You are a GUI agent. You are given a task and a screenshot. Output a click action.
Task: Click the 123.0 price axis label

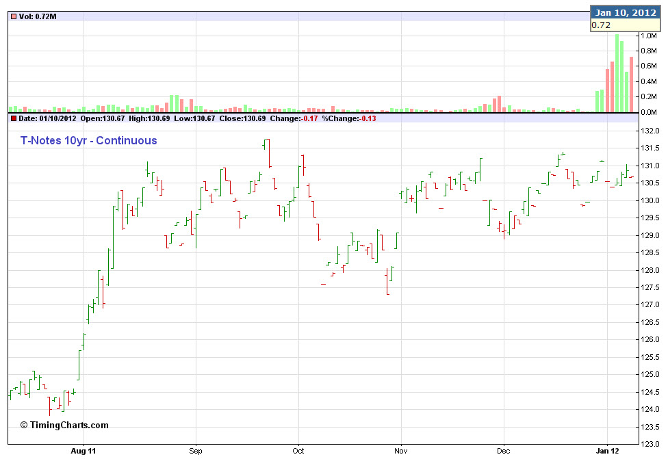point(648,444)
